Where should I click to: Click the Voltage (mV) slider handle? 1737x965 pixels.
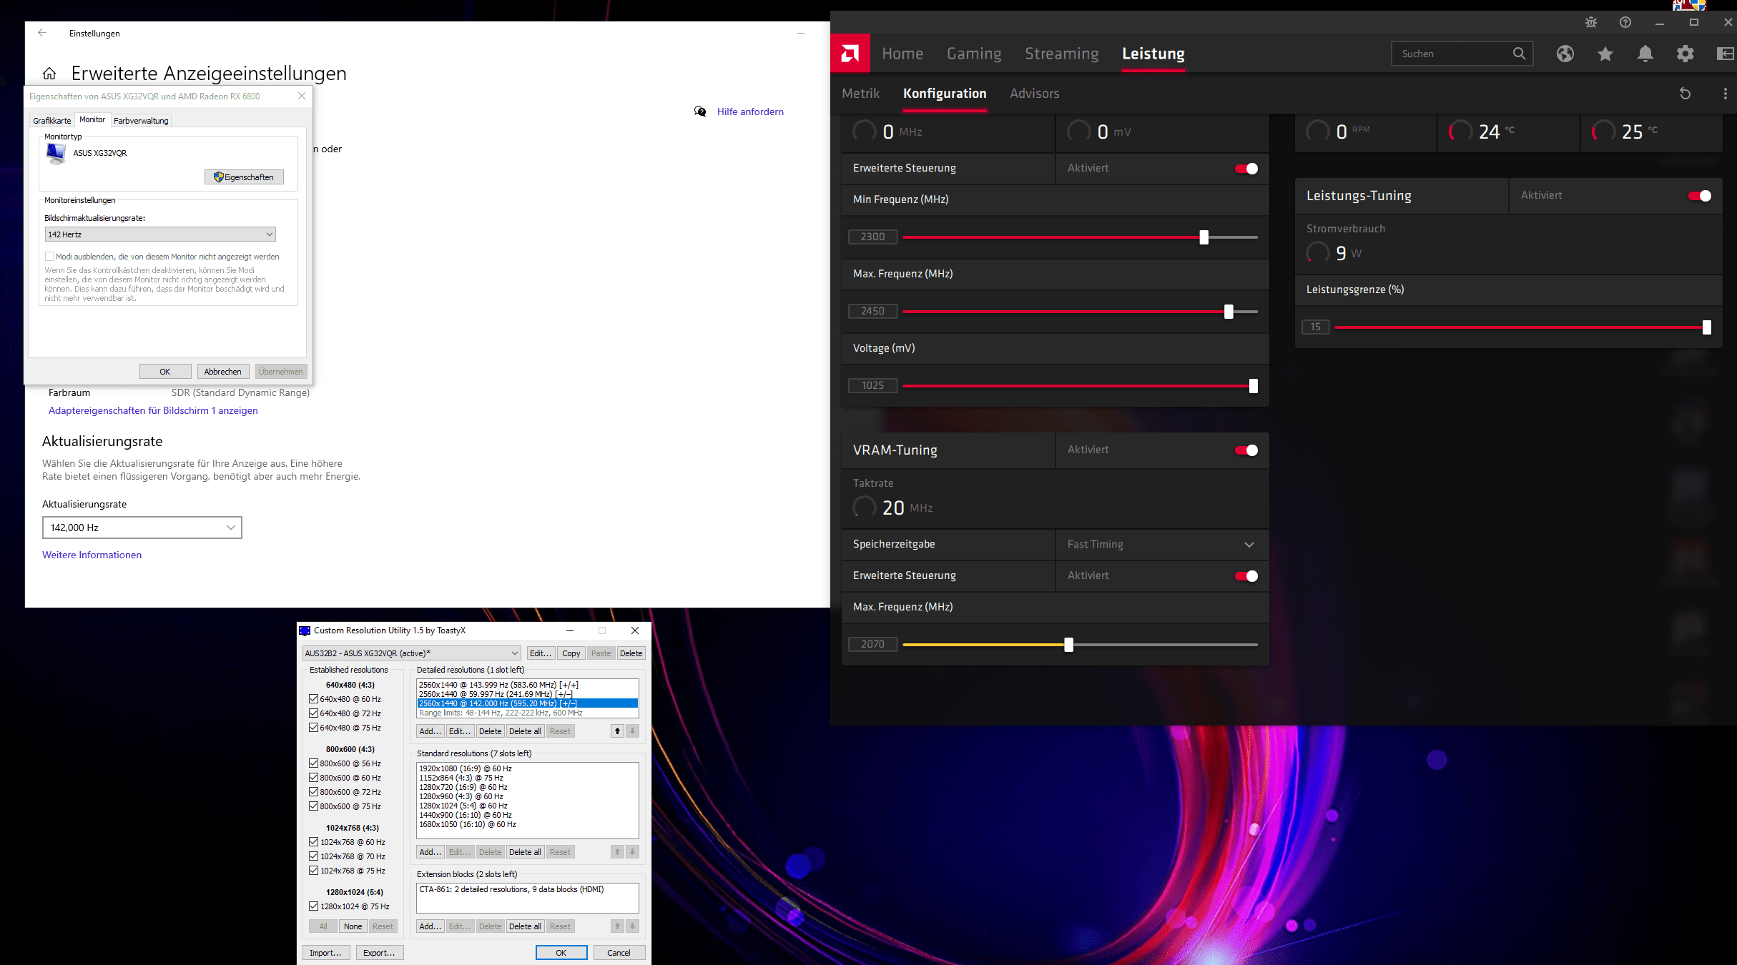1254,386
